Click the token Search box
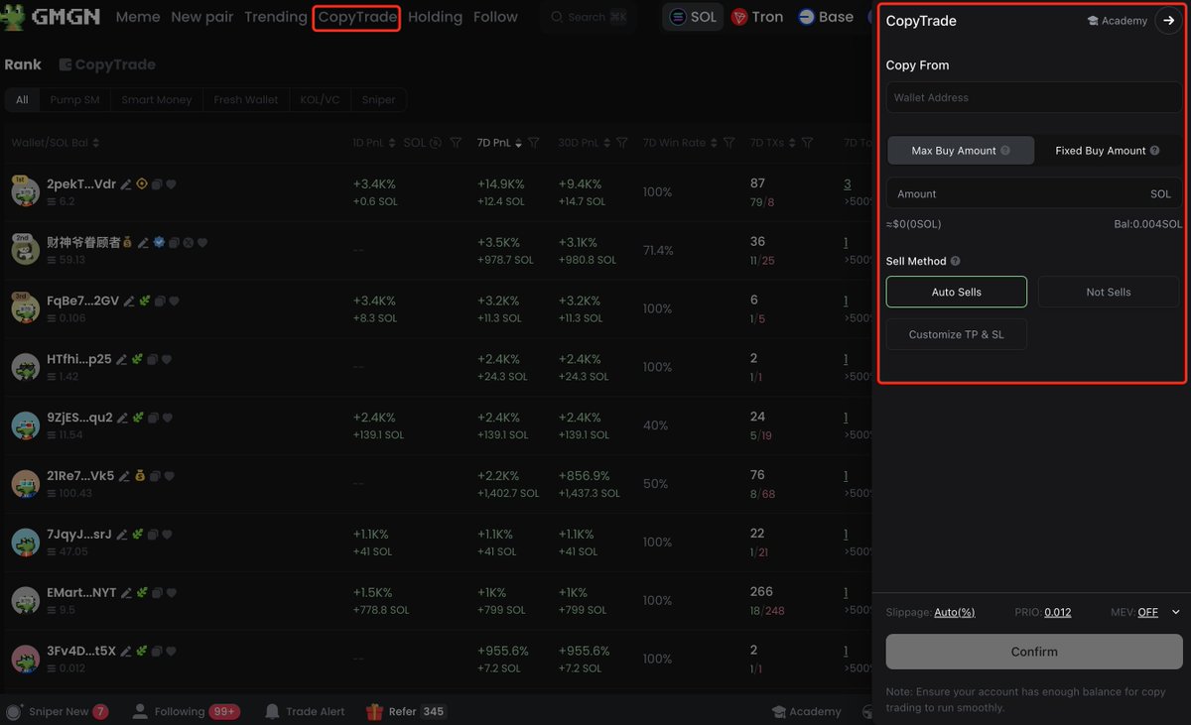 click(x=590, y=17)
